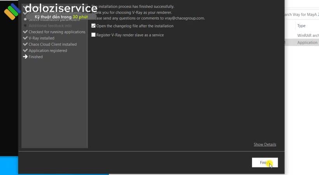The image size is (319, 175).
Task: Click checkmark icon beside V-Ray installed
Action: coord(25,38)
